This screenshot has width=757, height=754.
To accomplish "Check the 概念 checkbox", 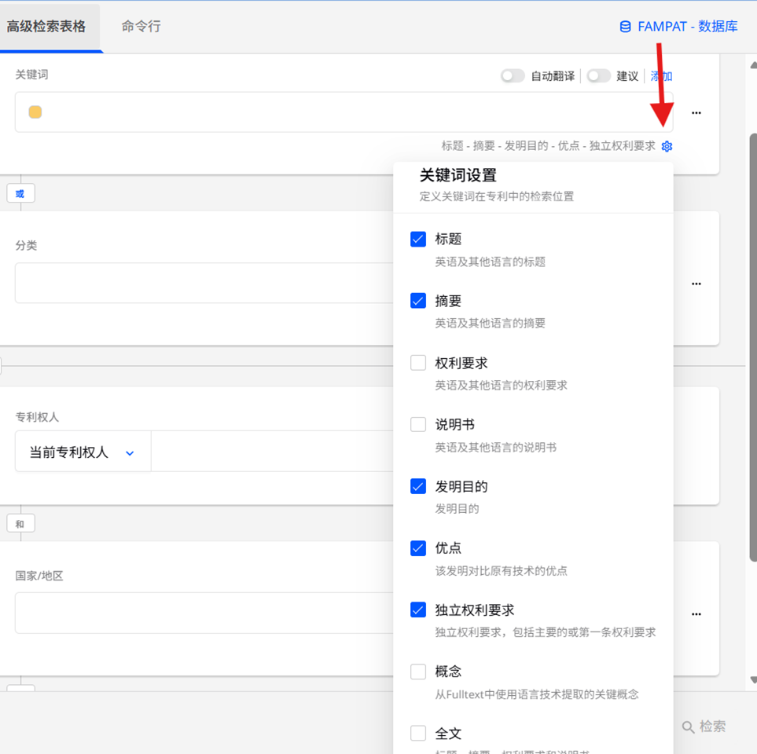I will pos(418,672).
